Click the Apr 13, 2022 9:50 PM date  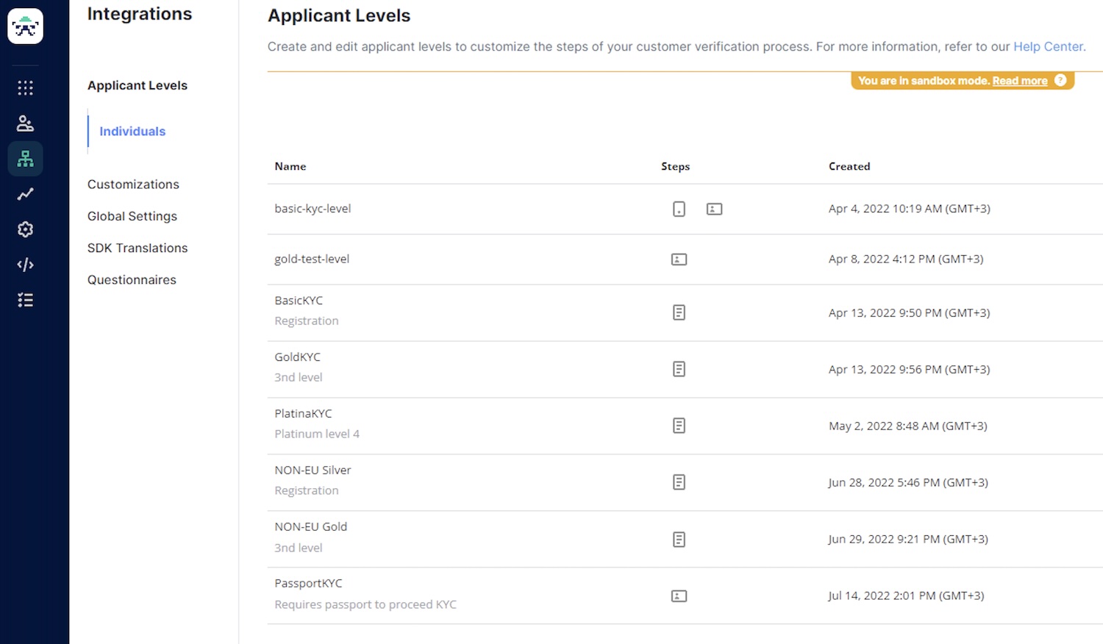click(x=910, y=313)
